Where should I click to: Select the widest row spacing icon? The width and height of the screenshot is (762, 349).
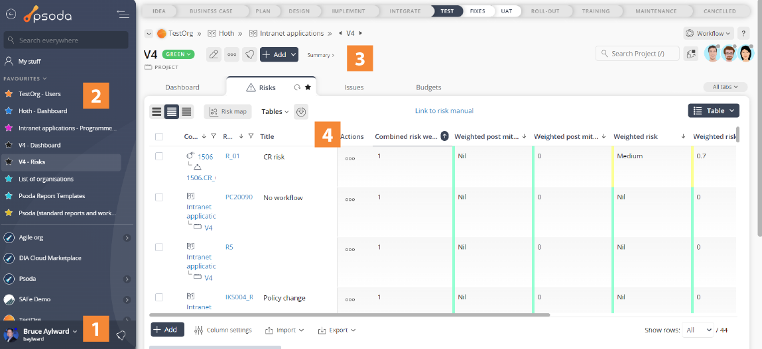coord(157,112)
